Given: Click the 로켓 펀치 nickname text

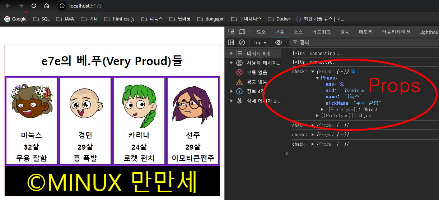Looking at the screenshot, I should (139, 158).
